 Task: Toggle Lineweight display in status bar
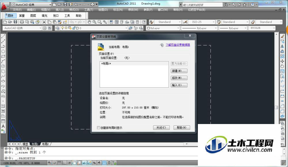[99, 163]
